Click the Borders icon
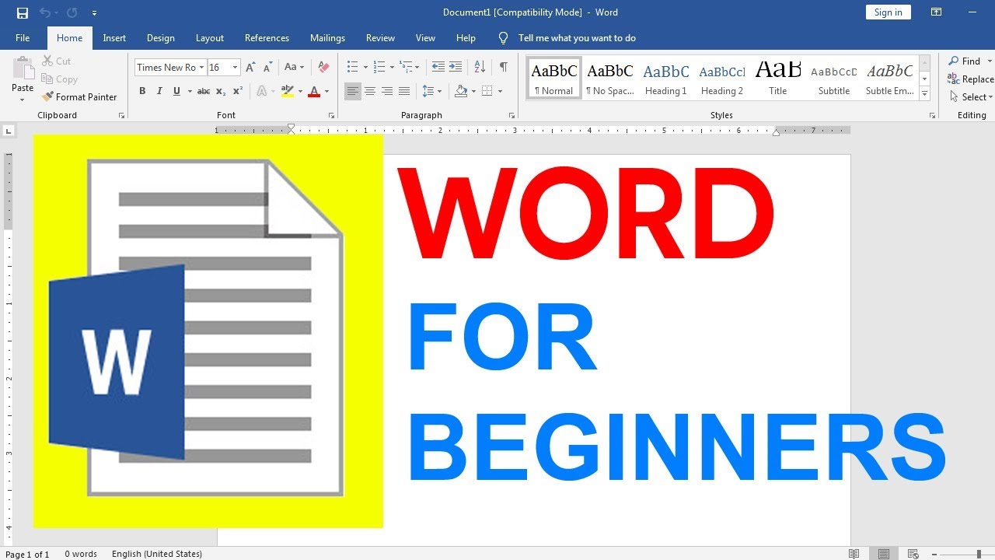The image size is (995, 560). pos(487,91)
